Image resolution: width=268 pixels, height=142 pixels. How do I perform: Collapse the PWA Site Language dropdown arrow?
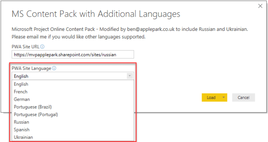tap(130, 76)
